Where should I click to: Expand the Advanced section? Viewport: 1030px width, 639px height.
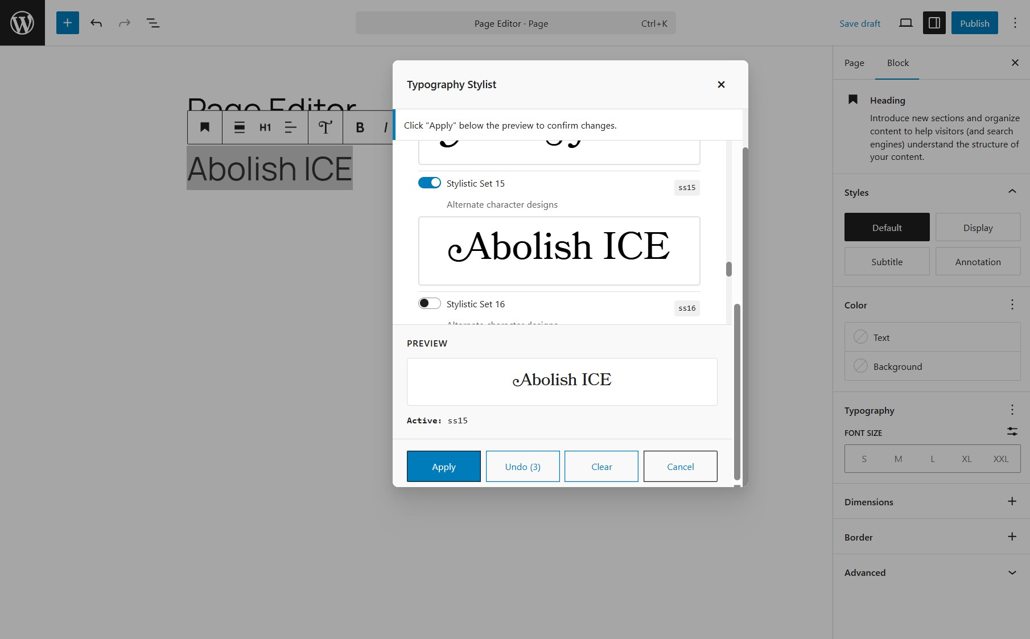1012,572
